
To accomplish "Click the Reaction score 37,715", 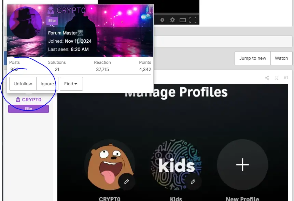I will point(102,70).
